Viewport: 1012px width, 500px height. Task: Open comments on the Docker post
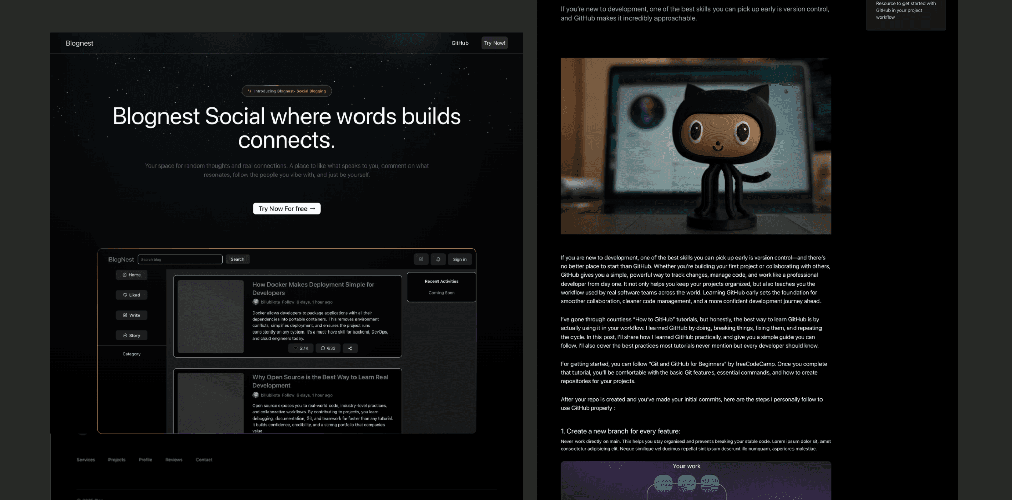[x=328, y=348]
